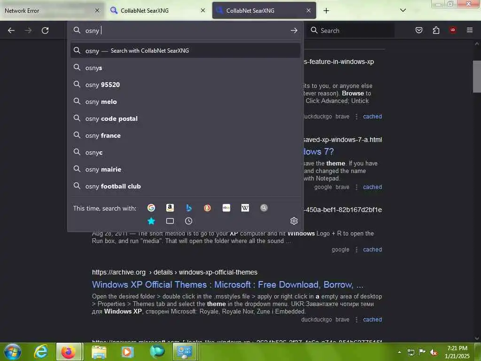The image size is (481, 361).
Task: Choose the 'osny melo' suggestion
Action: (185, 102)
